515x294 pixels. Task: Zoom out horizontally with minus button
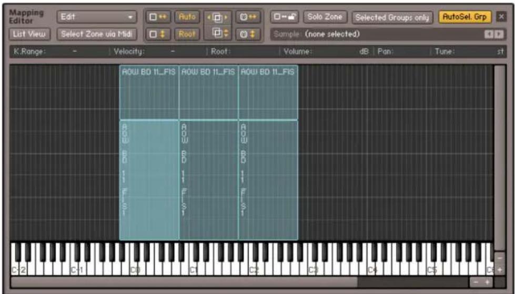[476, 282]
